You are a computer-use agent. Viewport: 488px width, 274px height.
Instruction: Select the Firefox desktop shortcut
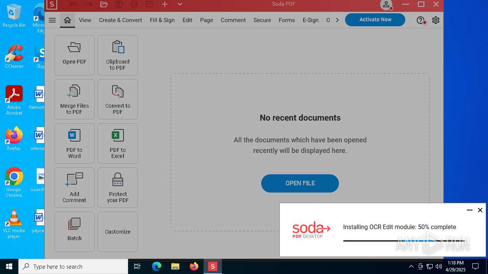(14, 139)
